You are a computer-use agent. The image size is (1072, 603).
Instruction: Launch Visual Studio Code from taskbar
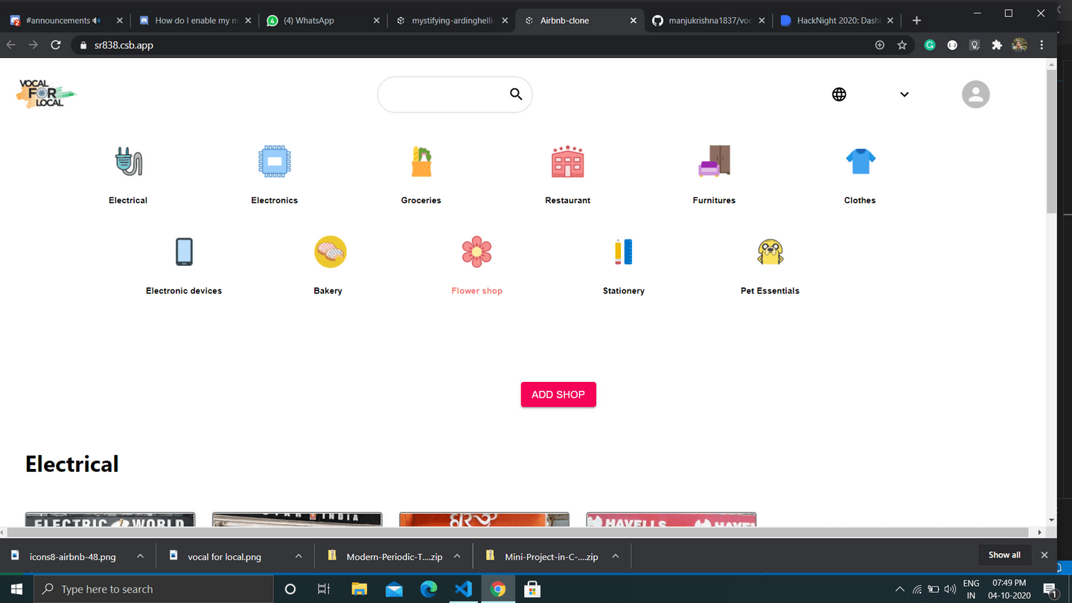(x=463, y=589)
